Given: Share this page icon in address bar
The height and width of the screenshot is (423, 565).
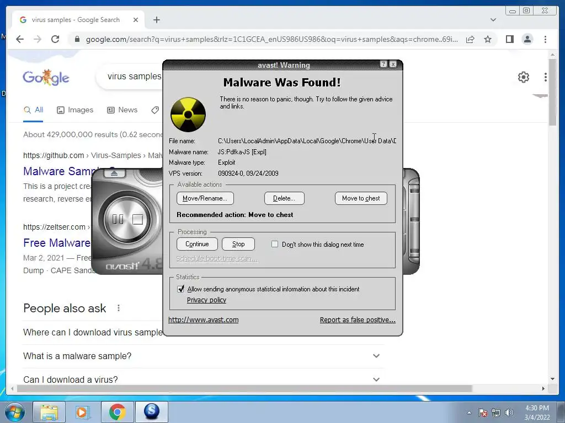Looking at the screenshot, I should click(x=470, y=39).
